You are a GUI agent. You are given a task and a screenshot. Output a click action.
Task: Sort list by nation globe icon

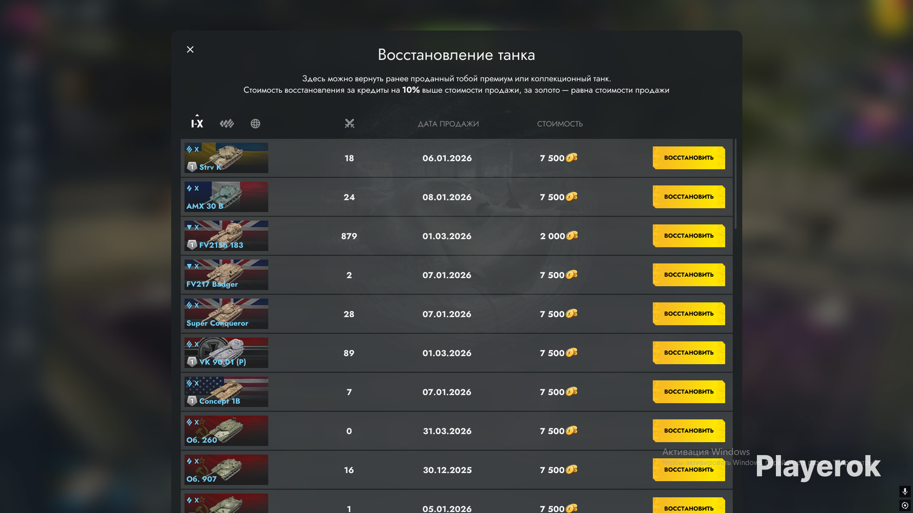pyautogui.click(x=255, y=124)
